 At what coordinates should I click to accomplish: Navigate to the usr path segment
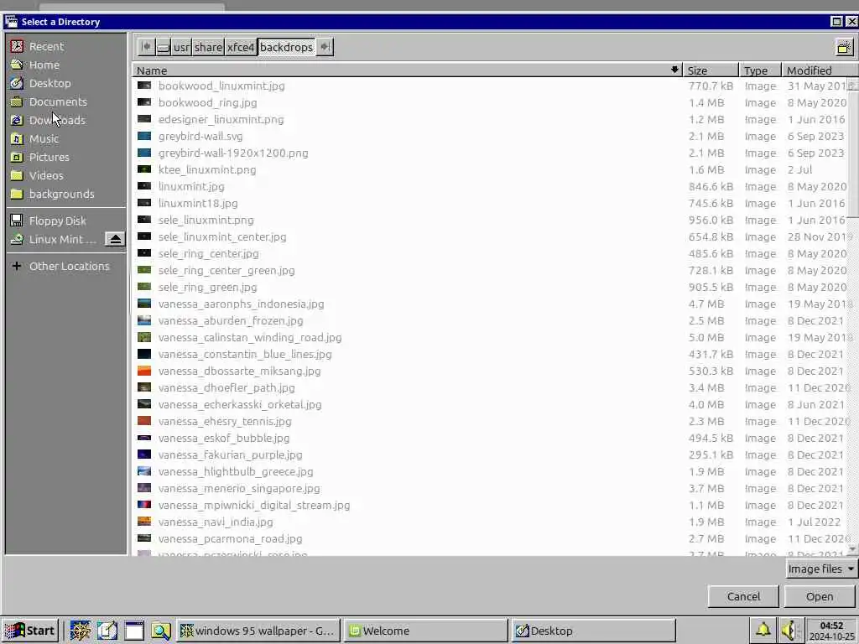(181, 47)
